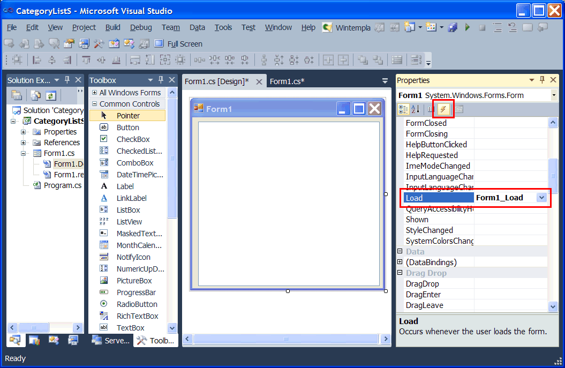Click the Align to Grid layout icon
Image resolution: width=565 pixels, height=368 pixels.
click(17, 60)
